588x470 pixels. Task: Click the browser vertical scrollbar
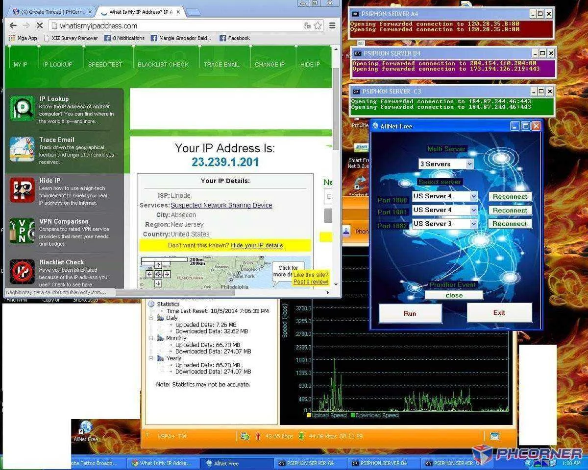click(x=336, y=109)
